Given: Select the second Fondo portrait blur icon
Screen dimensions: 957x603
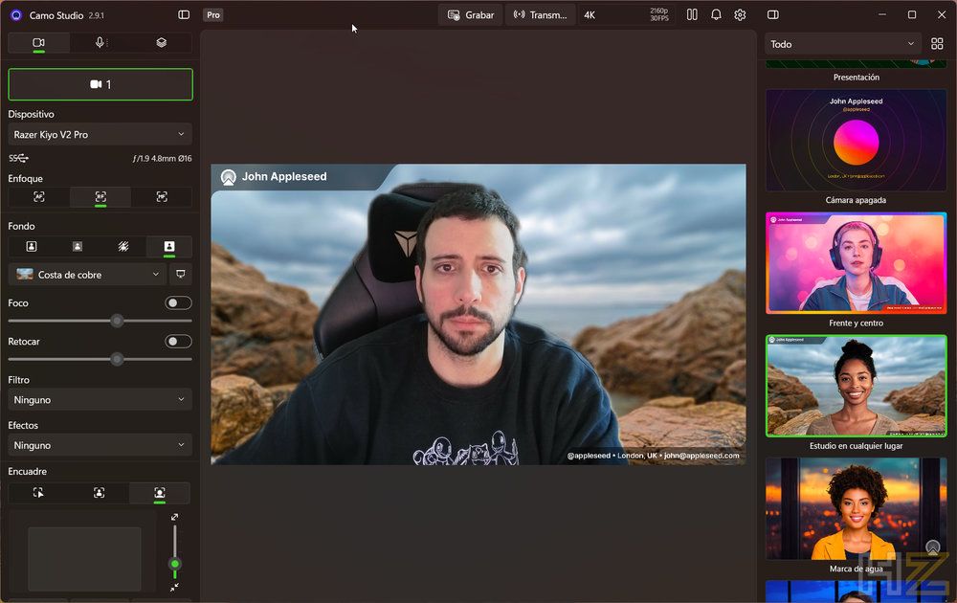Looking at the screenshot, I should (78, 246).
